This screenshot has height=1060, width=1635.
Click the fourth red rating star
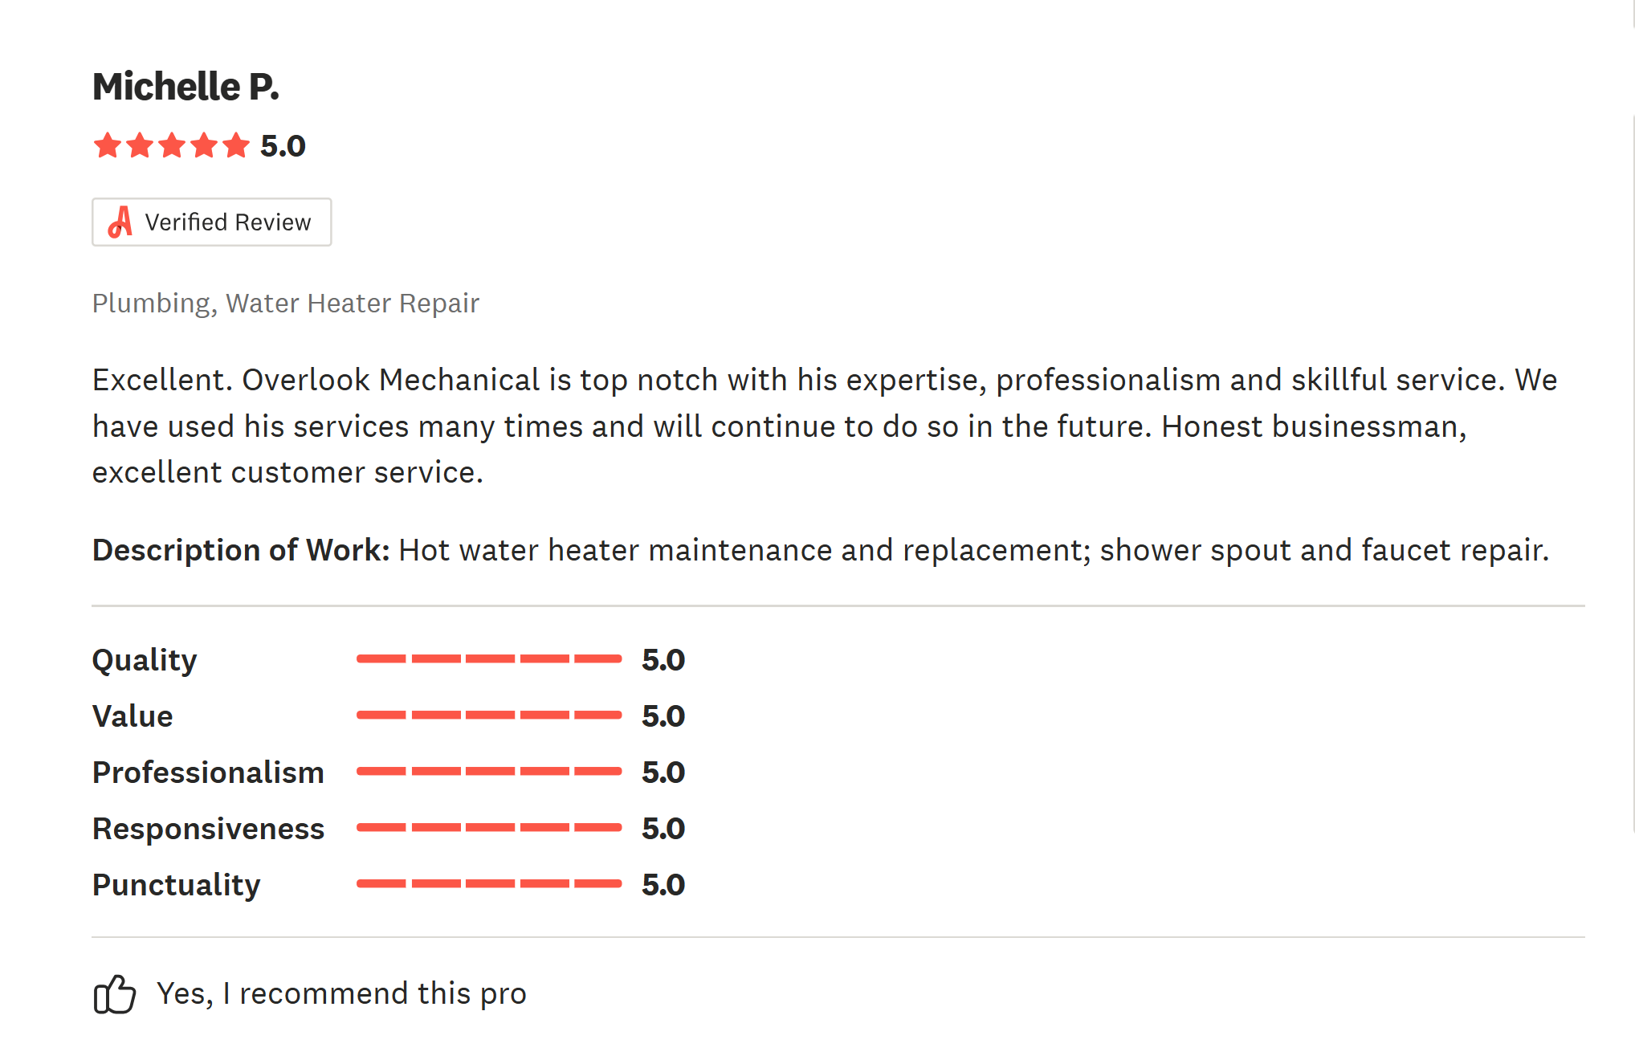click(204, 146)
